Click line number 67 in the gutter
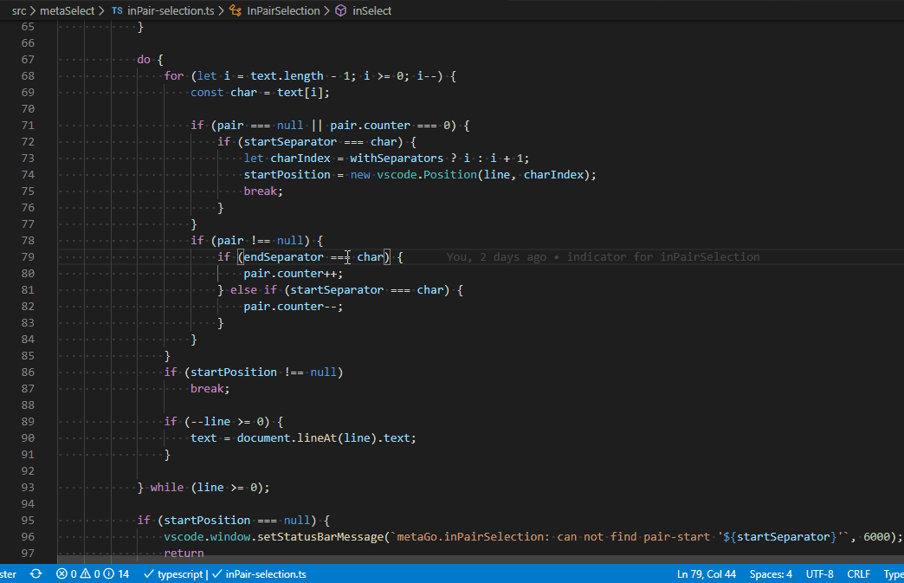The width and height of the screenshot is (904, 583). tap(28, 60)
